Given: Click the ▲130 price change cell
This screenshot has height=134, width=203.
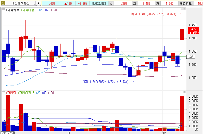Looking at the screenshot, I should (x=68, y=3).
